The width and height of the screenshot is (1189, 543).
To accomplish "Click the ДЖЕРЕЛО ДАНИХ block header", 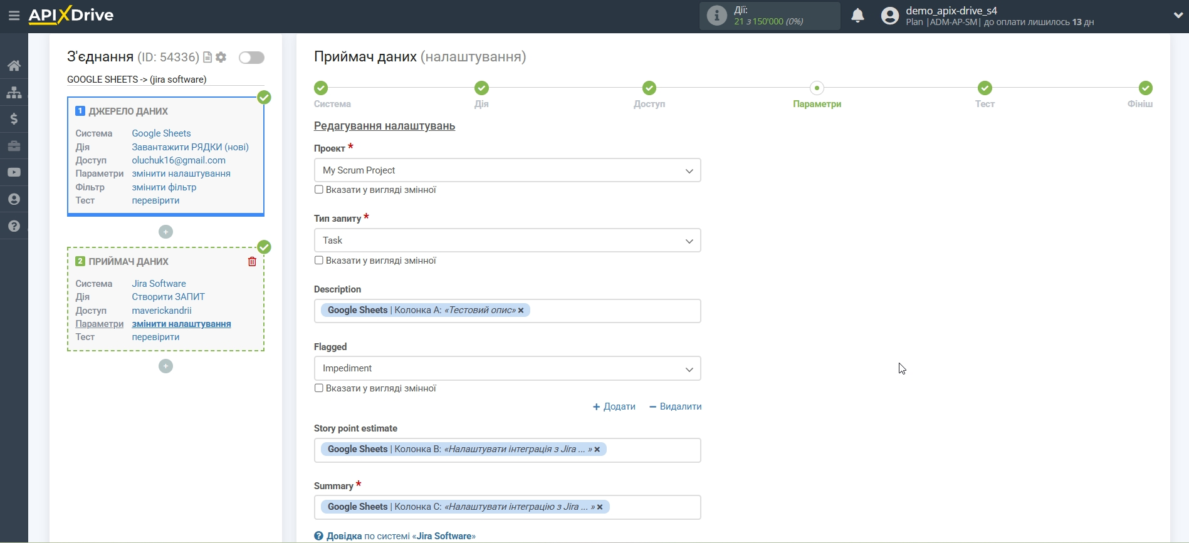I will (128, 111).
